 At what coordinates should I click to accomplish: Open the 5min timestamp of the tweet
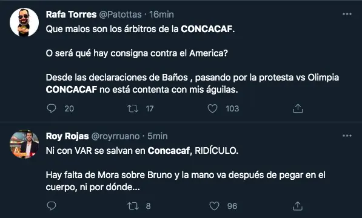click(158, 136)
